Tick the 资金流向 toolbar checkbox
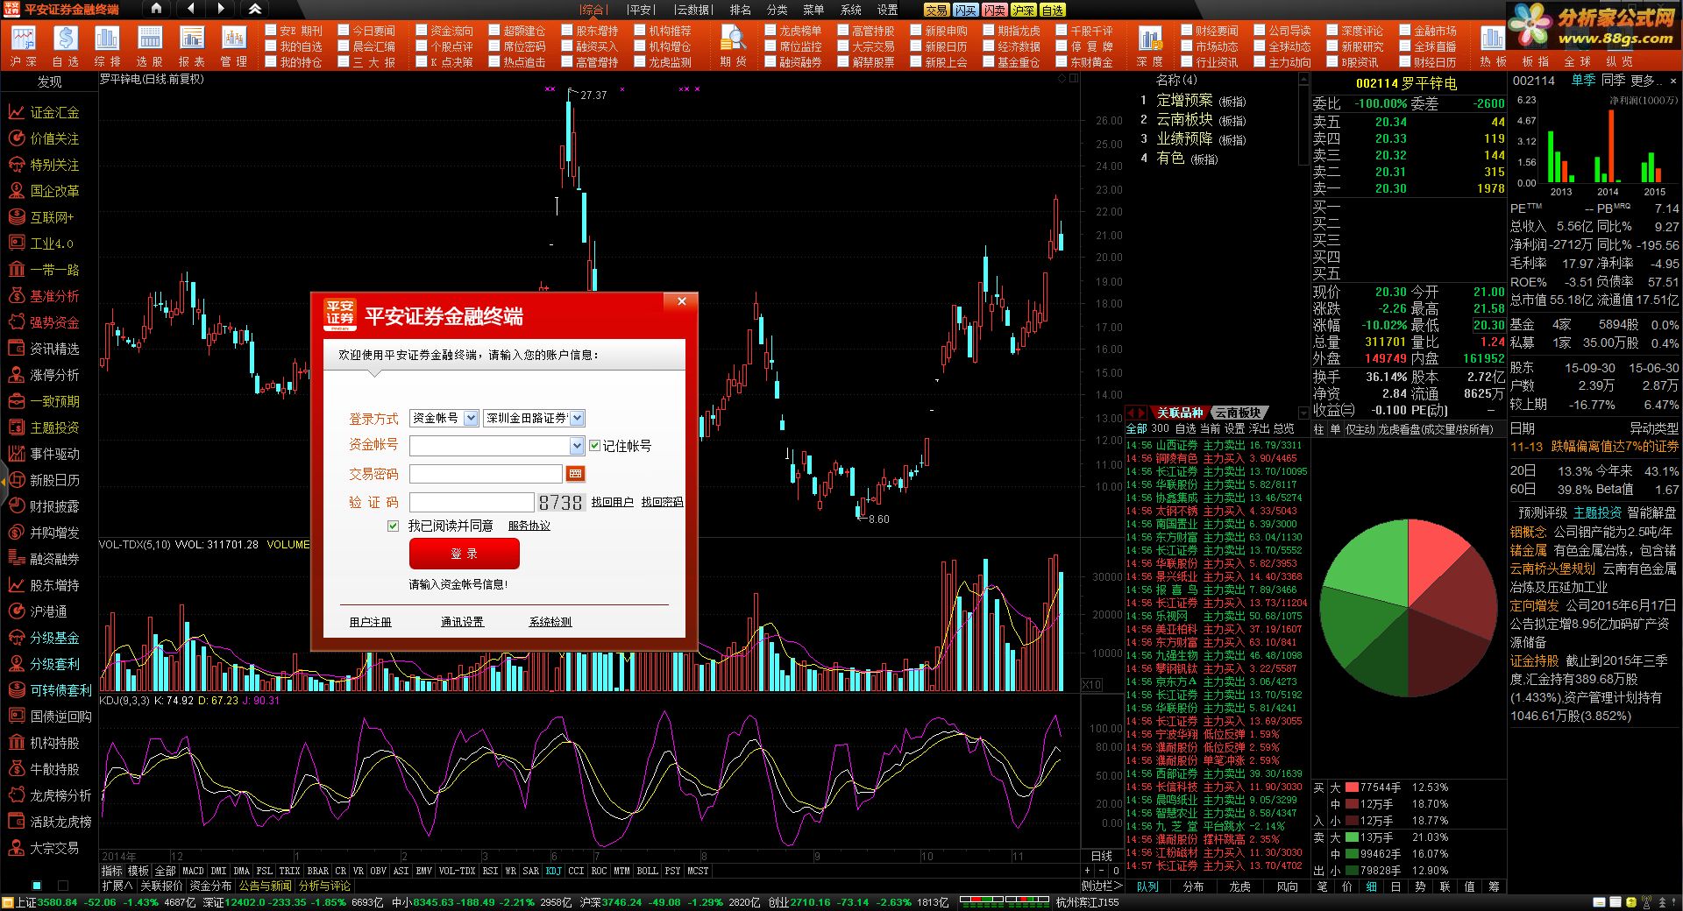This screenshot has width=1683, height=911. click(x=422, y=31)
